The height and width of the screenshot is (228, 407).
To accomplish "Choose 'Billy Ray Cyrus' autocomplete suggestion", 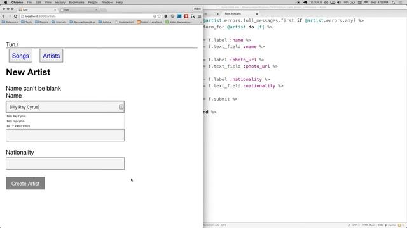I will click(x=65, y=116).
